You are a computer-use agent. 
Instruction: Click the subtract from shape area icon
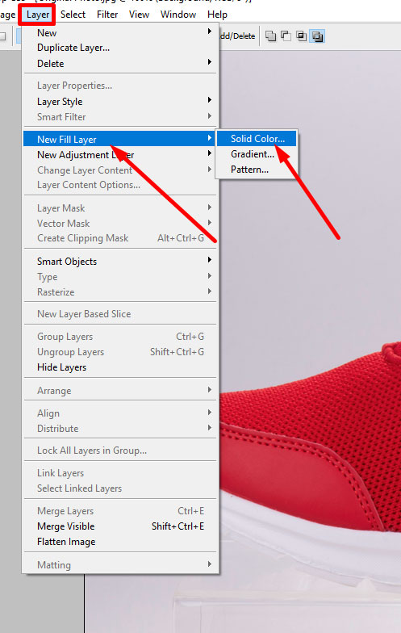[x=286, y=36]
